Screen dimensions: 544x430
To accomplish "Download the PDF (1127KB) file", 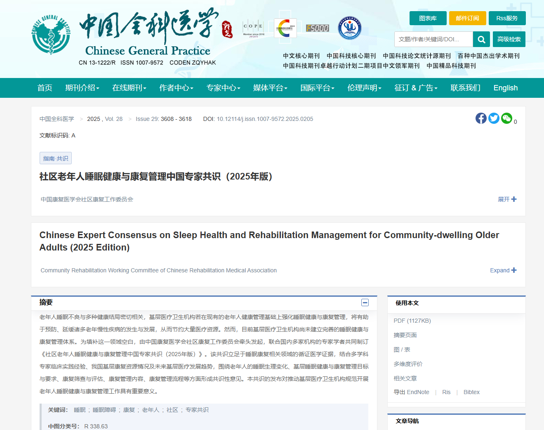I will 412,321.
